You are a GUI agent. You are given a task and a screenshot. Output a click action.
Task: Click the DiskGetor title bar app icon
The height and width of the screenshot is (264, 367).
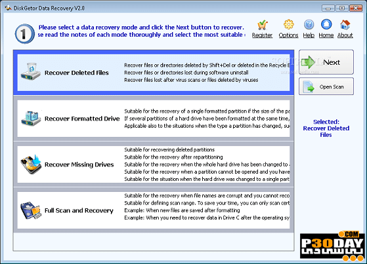coord(8,8)
